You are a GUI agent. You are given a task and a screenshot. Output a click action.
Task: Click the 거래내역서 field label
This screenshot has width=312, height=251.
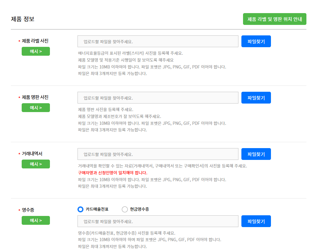[32, 154]
